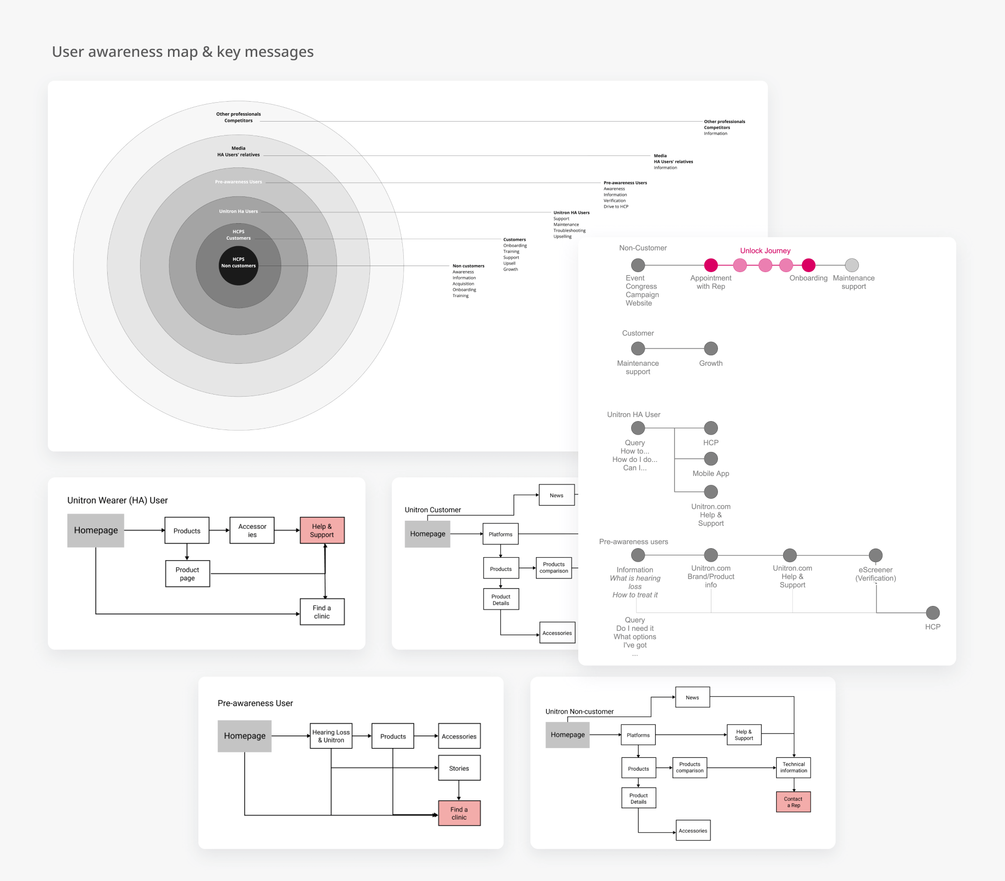The width and height of the screenshot is (1005, 881).
Task: Click the pink 'Help & Support' box in Wearer flow
Action: point(322,530)
